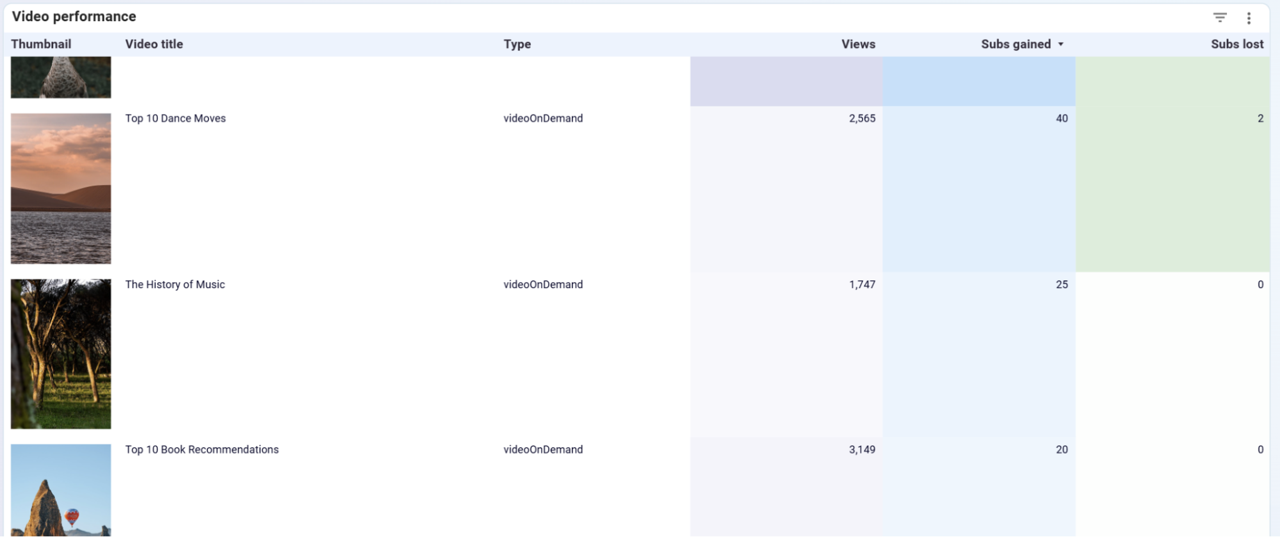Select the title The History of Music

(175, 285)
